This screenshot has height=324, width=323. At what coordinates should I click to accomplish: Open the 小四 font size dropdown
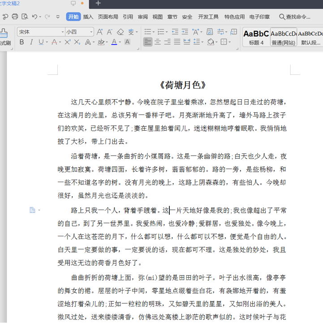click(x=91, y=32)
